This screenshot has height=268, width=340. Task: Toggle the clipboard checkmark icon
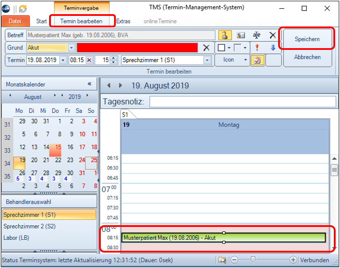coord(257,60)
